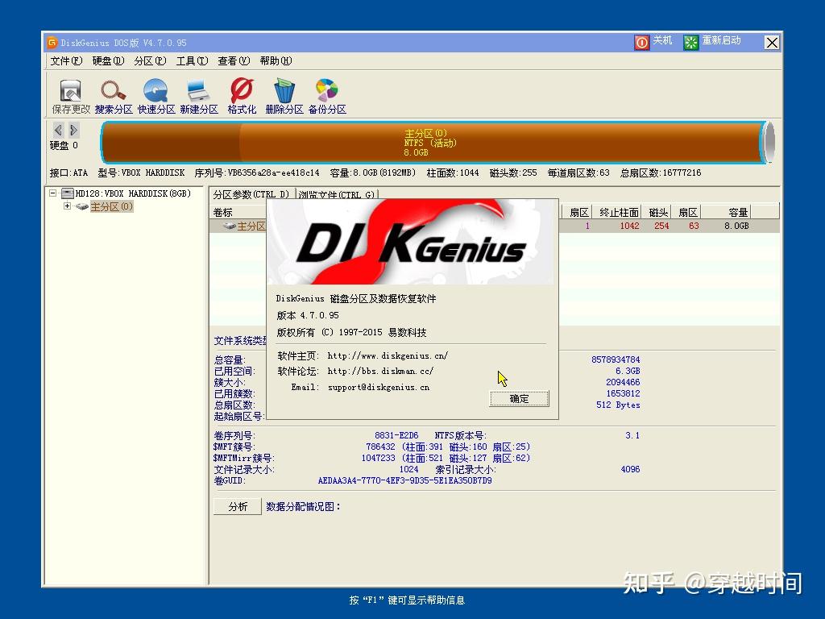
Task: Click the 保存更改 (Save Changes) toolbar icon
Action: (69, 94)
